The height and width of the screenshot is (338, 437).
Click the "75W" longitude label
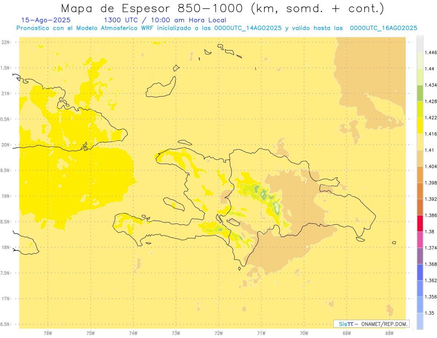coord(90,333)
